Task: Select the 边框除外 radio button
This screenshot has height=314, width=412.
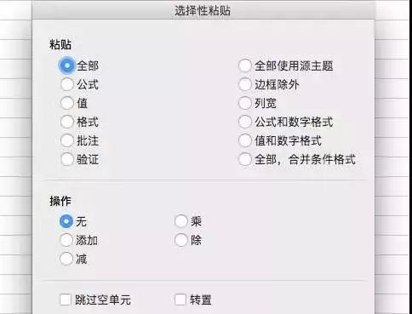Action: tap(245, 84)
